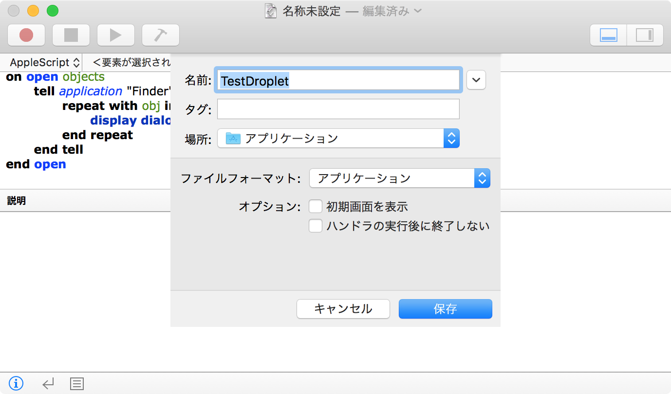Compile the script with the hammer icon
Image resolution: width=671 pixels, height=394 pixels.
click(161, 35)
